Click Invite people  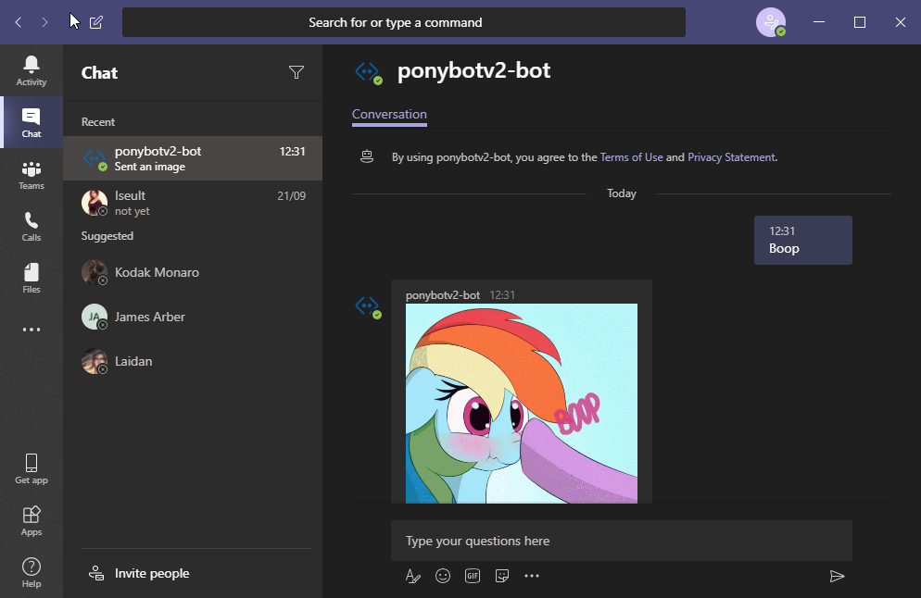coord(139,573)
